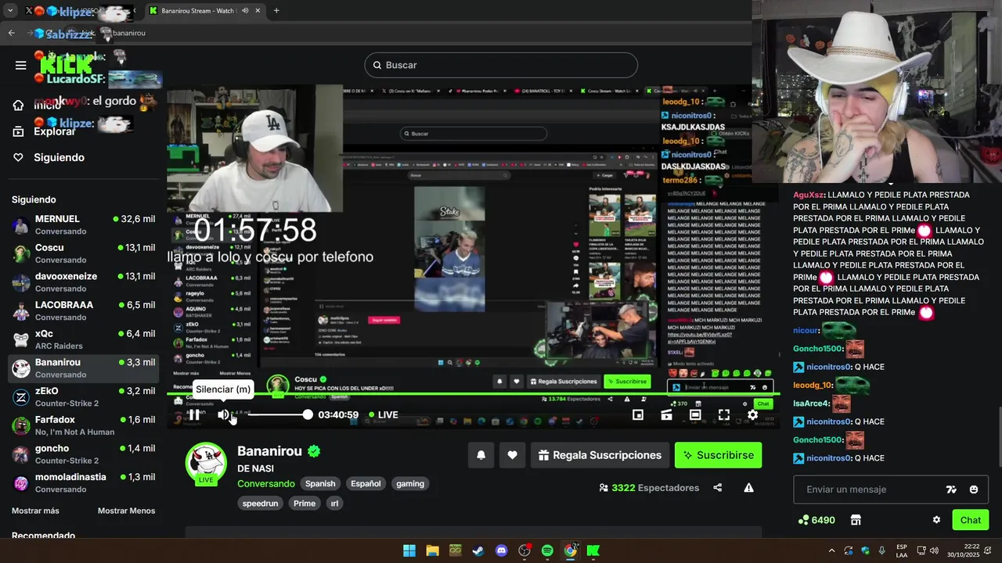Open Steam from the taskbar
Viewport: 1002px width, 563px height.
478,550
